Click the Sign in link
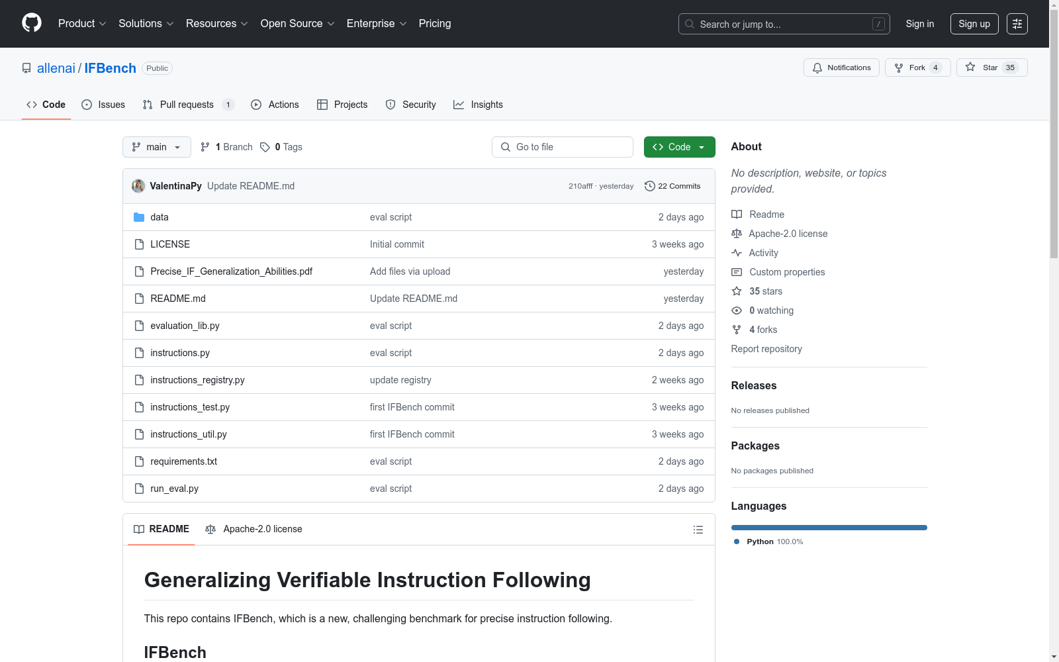 pos(920,24)
